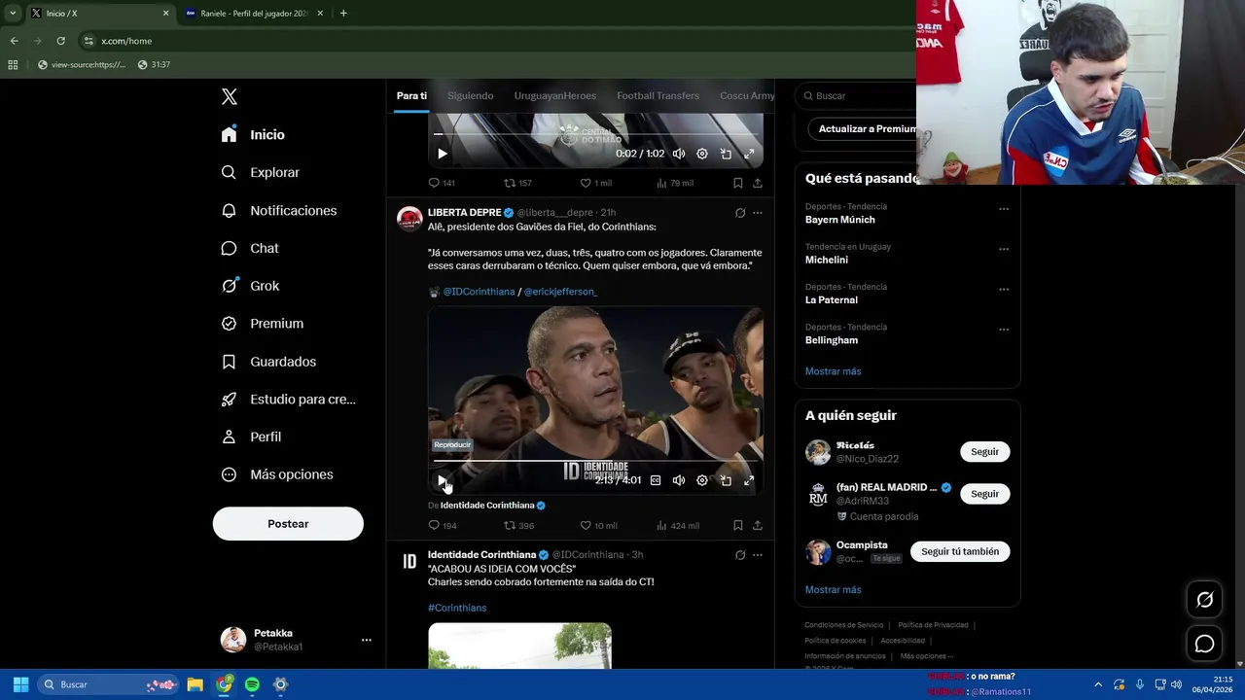The height and width of the screenshot is (700, 1245).
Task: Open floating messages chat button
Action: click(1204, 644)
